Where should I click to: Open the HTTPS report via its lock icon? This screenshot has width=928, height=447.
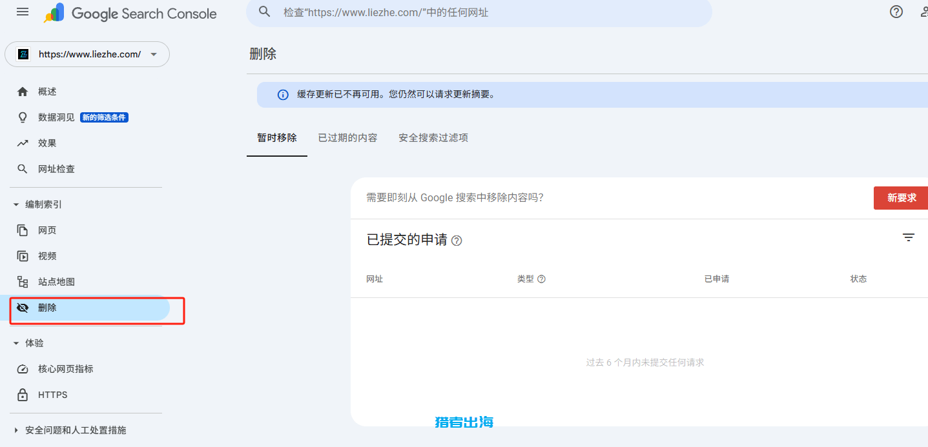pos(23,394)
